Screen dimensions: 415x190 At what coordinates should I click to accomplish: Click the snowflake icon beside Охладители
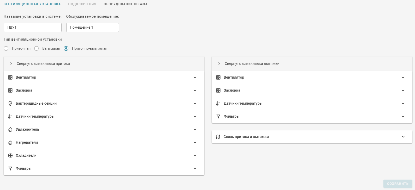click(x=10, y=155)
